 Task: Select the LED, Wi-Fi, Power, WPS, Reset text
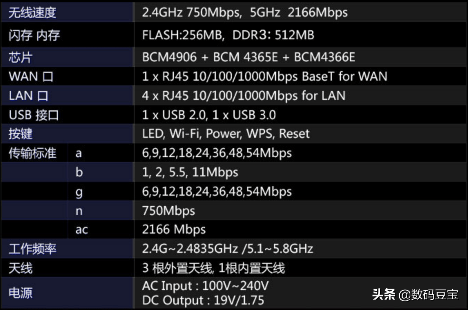click(226, 134)
